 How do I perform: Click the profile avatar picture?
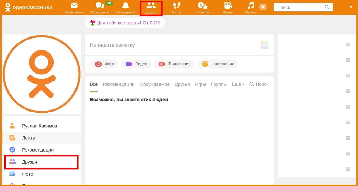point(42,74)
